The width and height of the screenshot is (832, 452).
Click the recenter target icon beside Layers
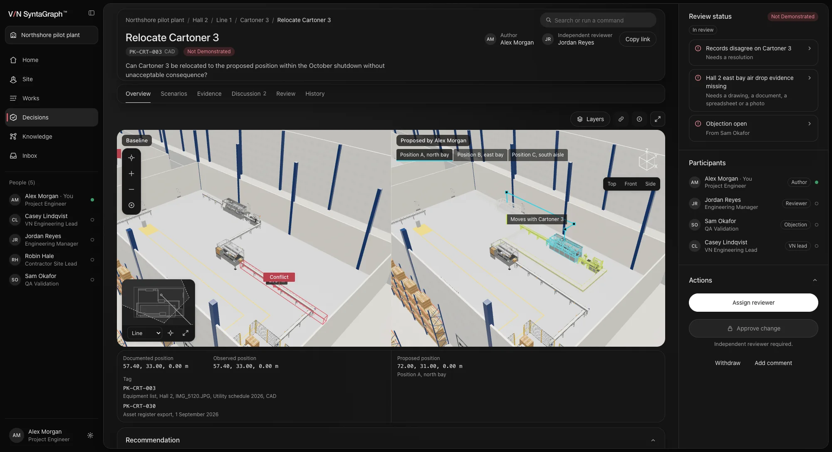[x=639, y=119]
